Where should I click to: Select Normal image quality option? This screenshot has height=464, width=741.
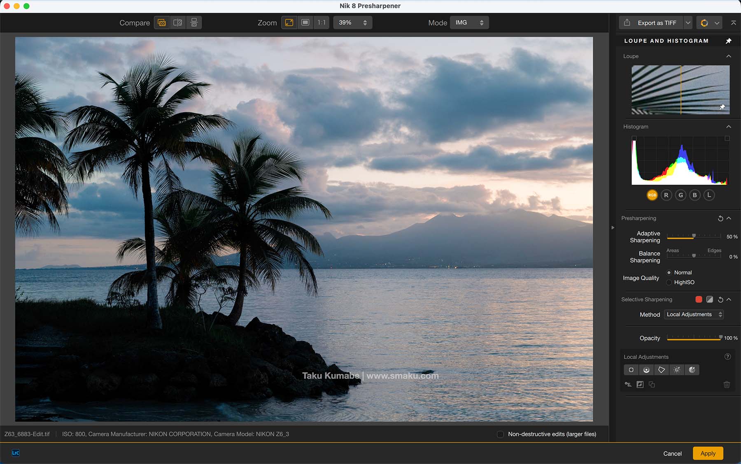click(669, 272)
